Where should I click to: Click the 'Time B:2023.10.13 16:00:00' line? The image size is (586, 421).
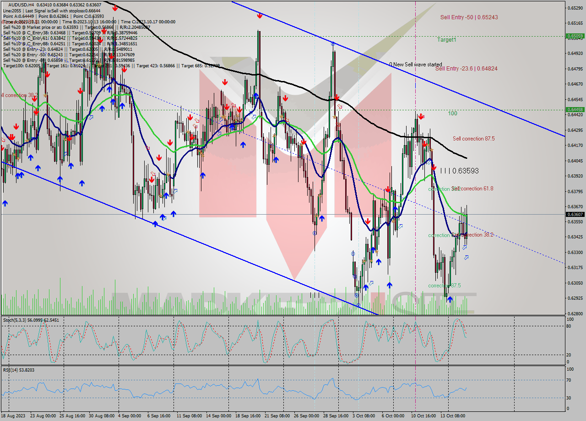[x=88, y=22]
